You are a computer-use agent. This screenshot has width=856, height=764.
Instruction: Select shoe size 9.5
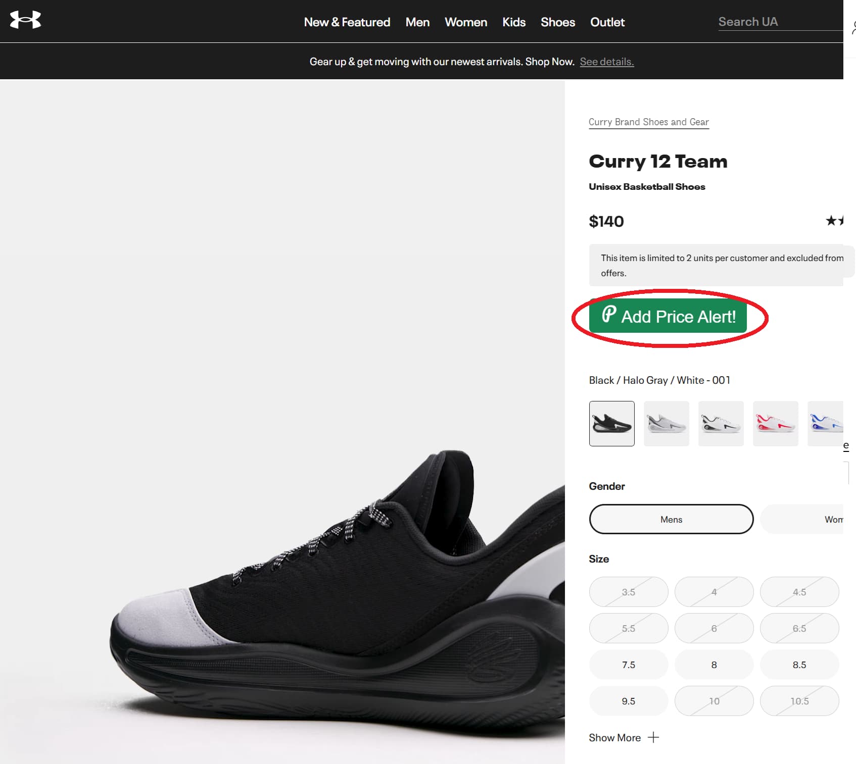pos(628,701)
